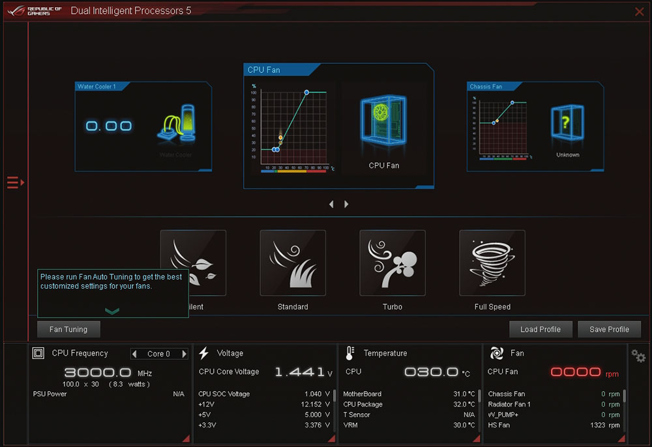Click the top point on CPU Fan curve
Image resolution: width=652 pixels, height=447 pixels.
[306, 93]
